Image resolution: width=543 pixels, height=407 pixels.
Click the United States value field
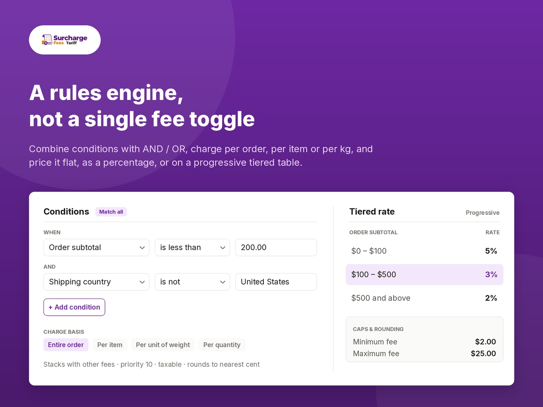(x=276, y=282)
